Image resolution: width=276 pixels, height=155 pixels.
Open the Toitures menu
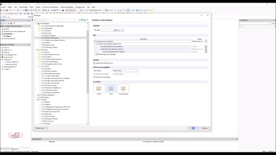38,7
